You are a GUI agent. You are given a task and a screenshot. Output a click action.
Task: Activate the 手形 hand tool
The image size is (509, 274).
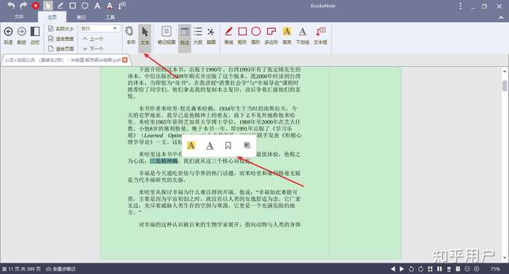point(131,36)
